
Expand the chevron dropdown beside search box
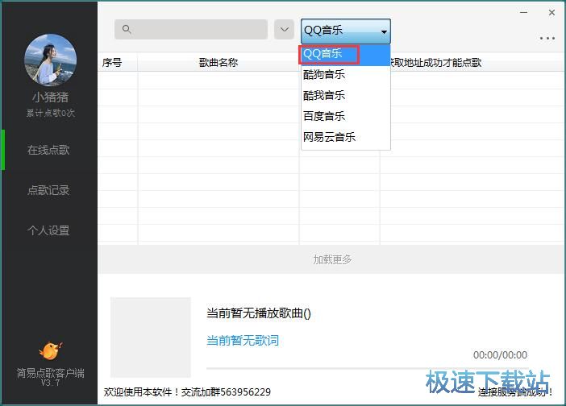point(284,29)
